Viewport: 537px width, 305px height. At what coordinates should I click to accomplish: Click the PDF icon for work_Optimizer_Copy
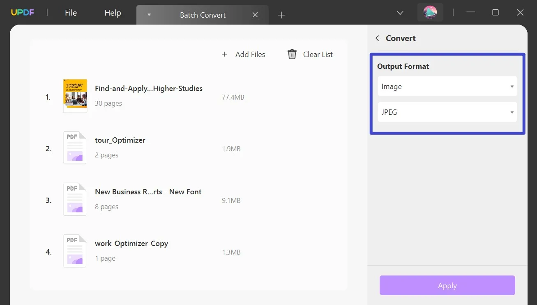[75, 250]
